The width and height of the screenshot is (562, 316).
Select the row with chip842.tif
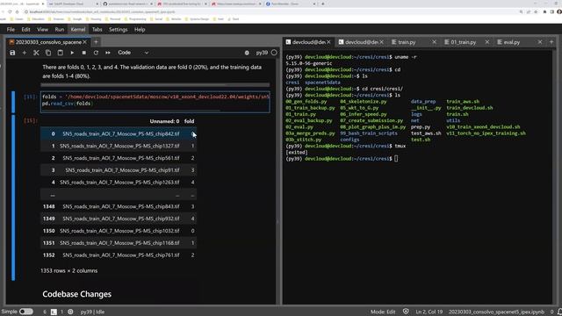click(119, 133)
